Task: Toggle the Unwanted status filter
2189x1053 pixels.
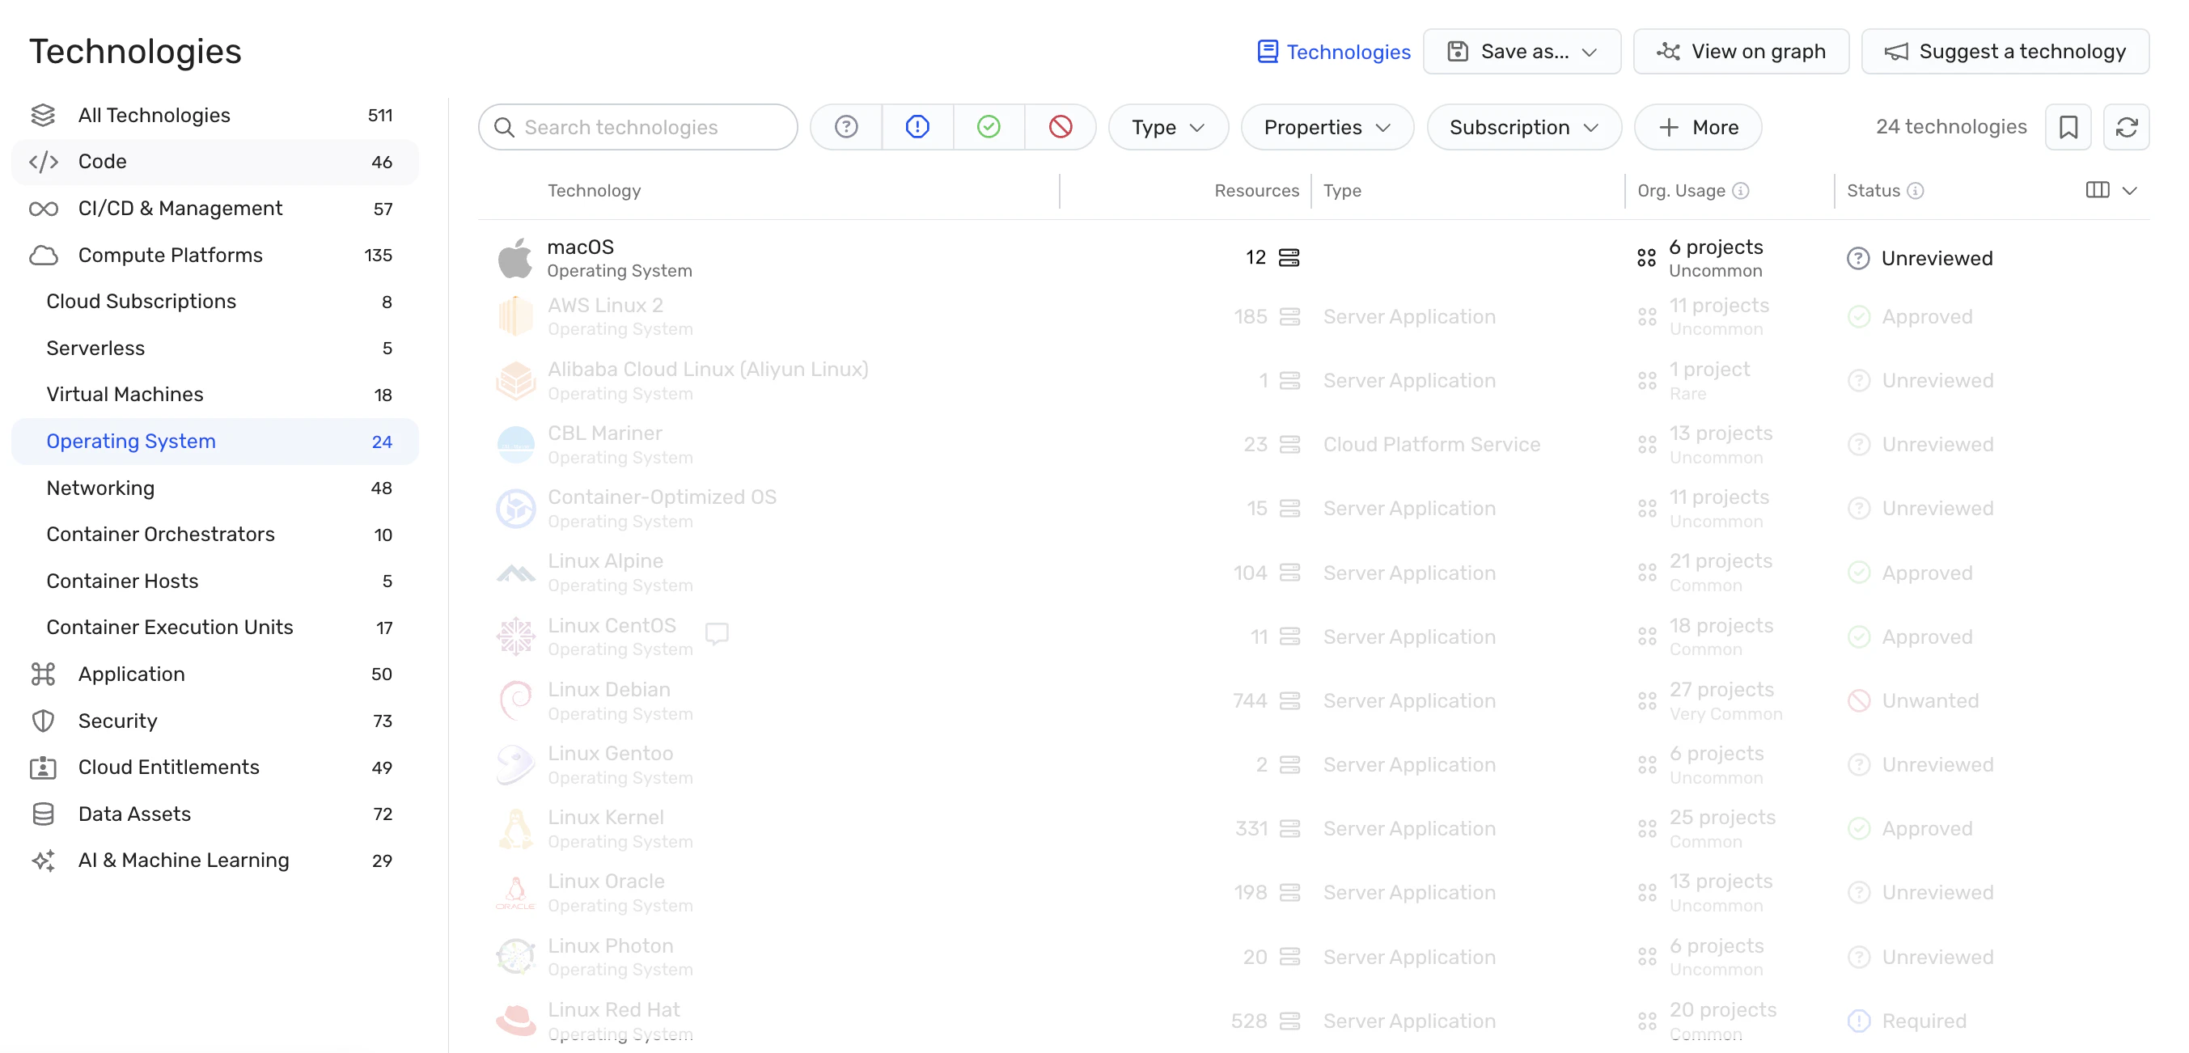Action: tap(1060, 128)
